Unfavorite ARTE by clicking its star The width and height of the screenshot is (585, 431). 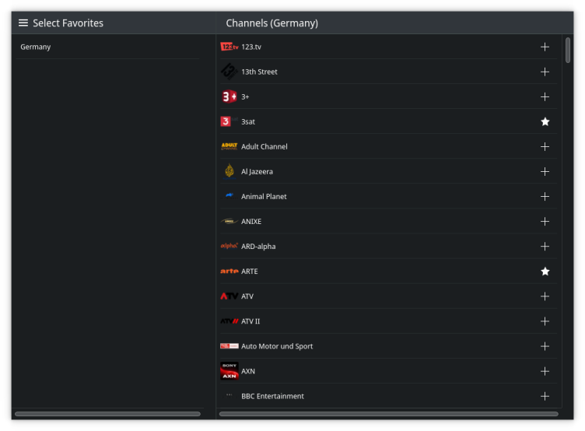click(x=545, y=272)
